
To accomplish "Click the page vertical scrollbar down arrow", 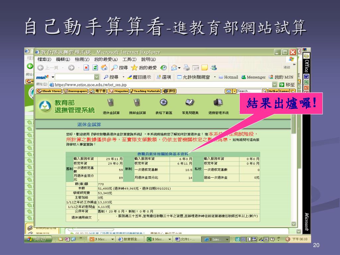I will [x=294, y=224].
